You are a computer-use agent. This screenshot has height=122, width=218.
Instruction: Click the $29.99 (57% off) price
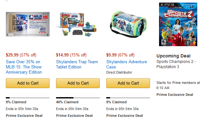pos(21,55)
